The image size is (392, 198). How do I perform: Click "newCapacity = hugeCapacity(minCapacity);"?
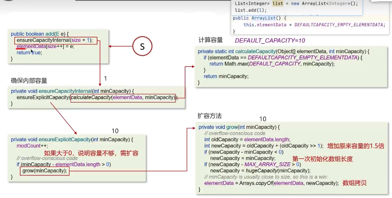(x=260, y=171)
